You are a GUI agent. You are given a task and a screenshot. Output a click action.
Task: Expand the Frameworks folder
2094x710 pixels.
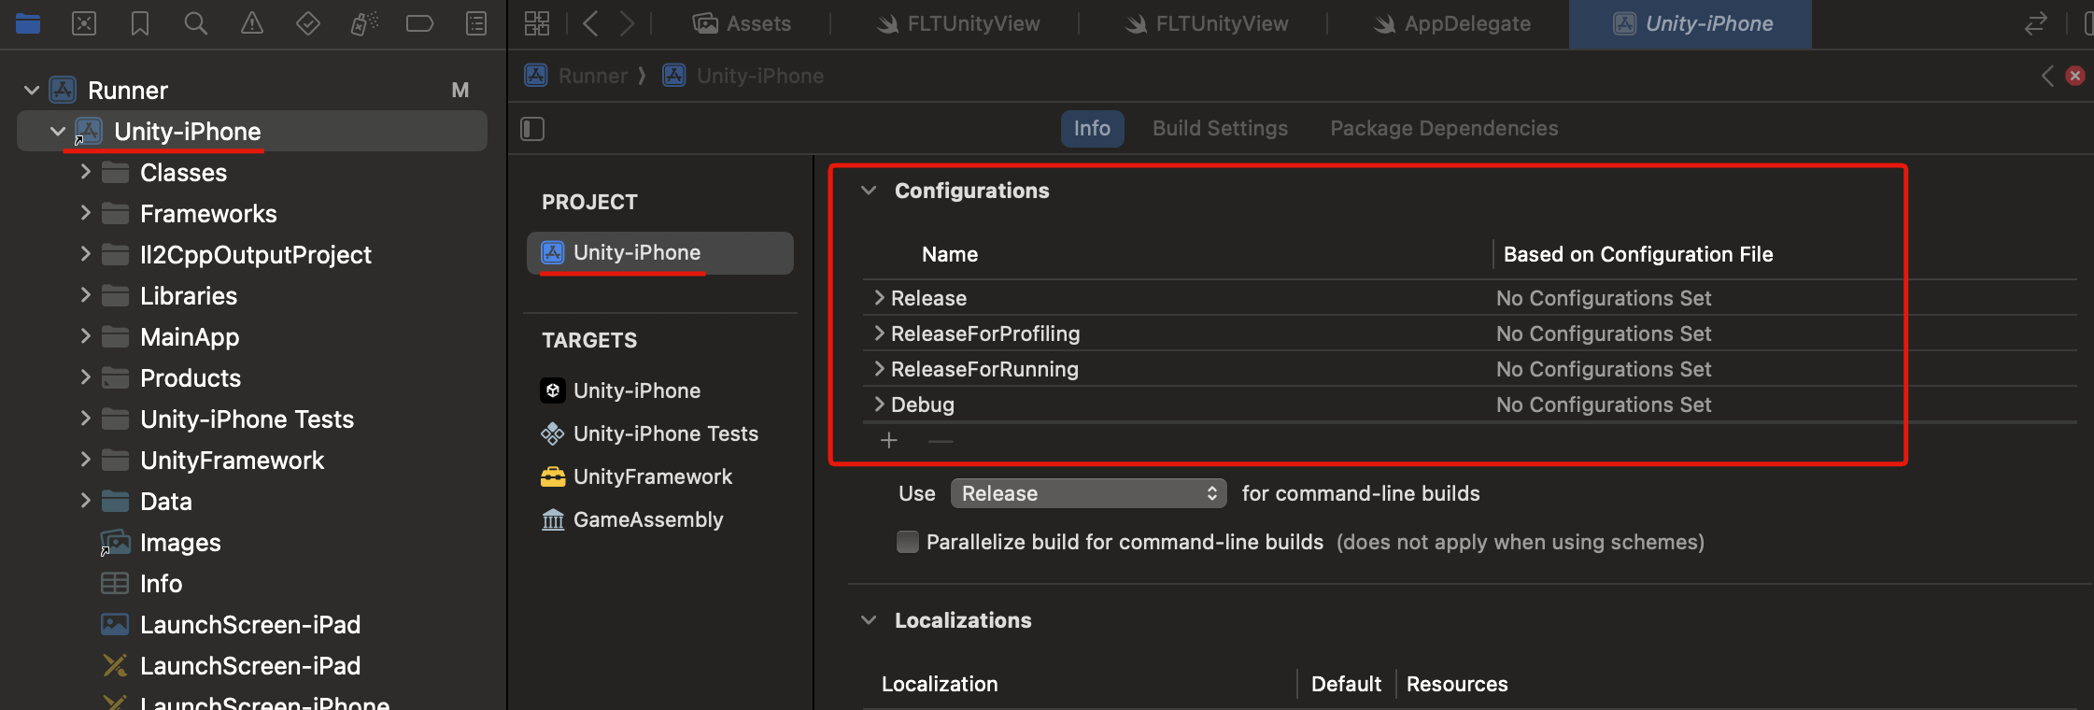(x=85, y=213)
